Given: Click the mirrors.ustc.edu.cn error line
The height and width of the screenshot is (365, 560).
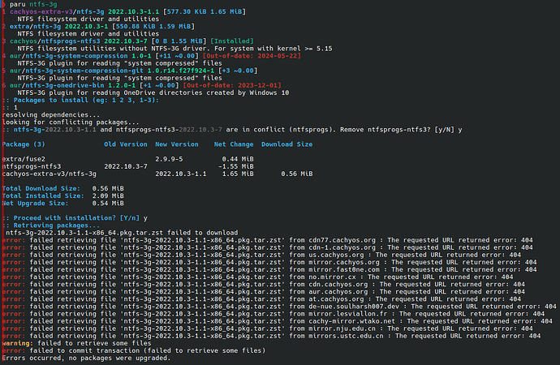Looking at the screenshot, I should 271,336.
